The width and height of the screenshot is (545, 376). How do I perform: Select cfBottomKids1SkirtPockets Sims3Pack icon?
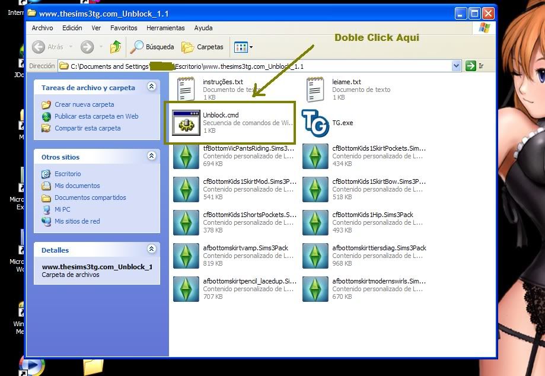[x=315, y=156]
